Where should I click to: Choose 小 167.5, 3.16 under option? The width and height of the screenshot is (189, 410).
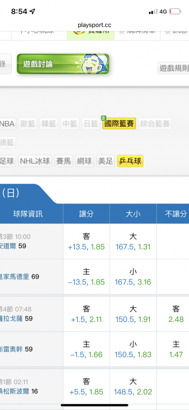(133, 277)
